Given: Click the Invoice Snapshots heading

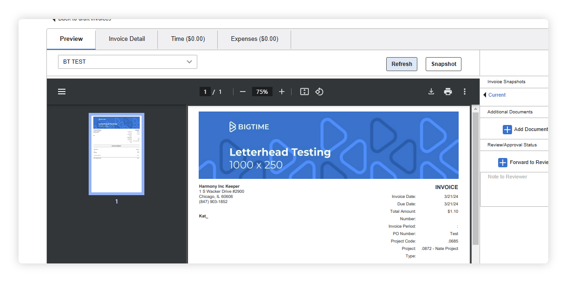Looking at the screenshot, I should pos(506,82).
